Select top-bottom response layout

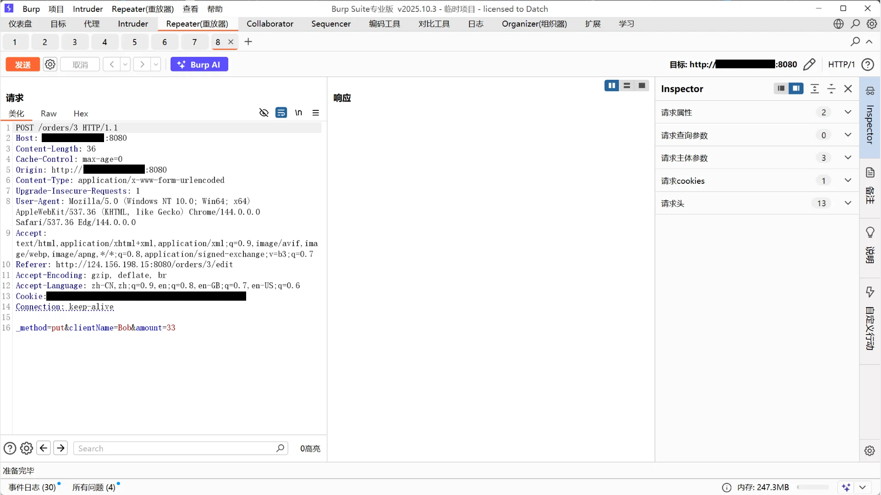627,86
